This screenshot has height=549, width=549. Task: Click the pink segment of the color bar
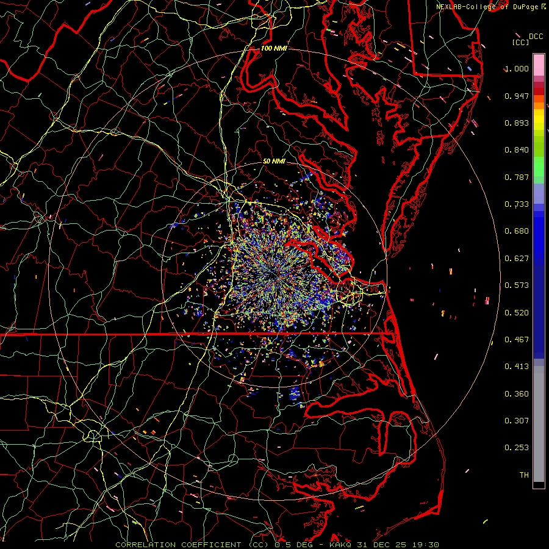pyautogui.click(x=539, y=65)
